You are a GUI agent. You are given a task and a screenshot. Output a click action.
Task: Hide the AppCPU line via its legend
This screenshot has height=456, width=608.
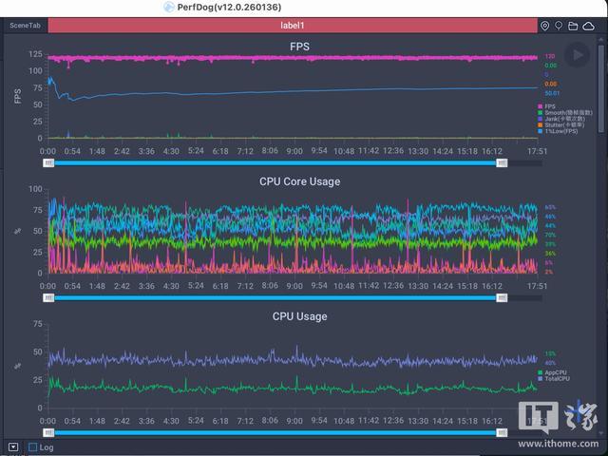tap(552, 372)
